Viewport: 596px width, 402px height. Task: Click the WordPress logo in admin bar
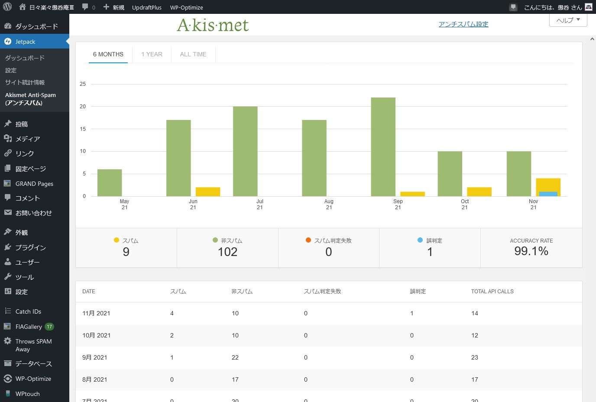click(7, 7)
